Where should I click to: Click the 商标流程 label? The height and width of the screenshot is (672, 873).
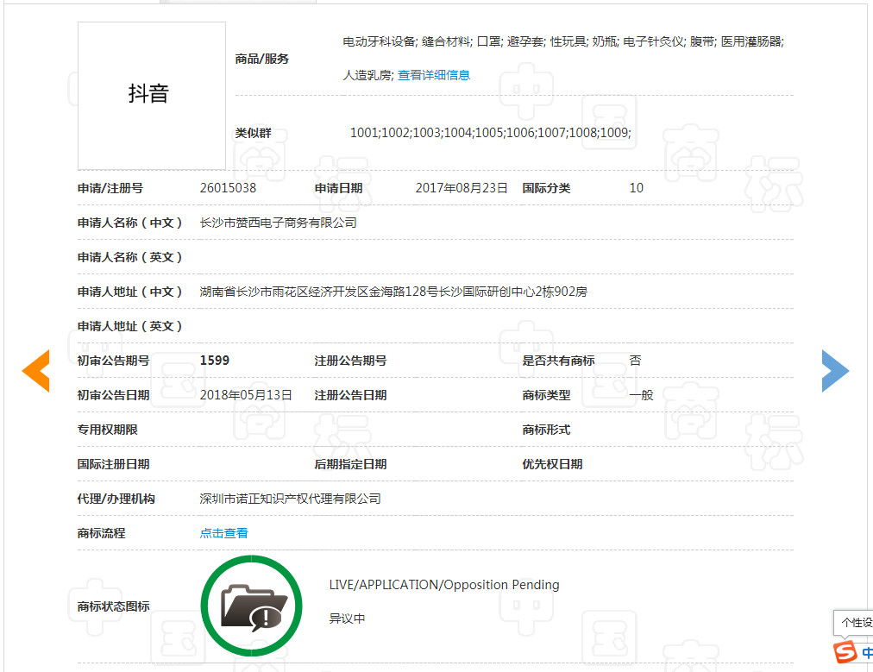101,533
